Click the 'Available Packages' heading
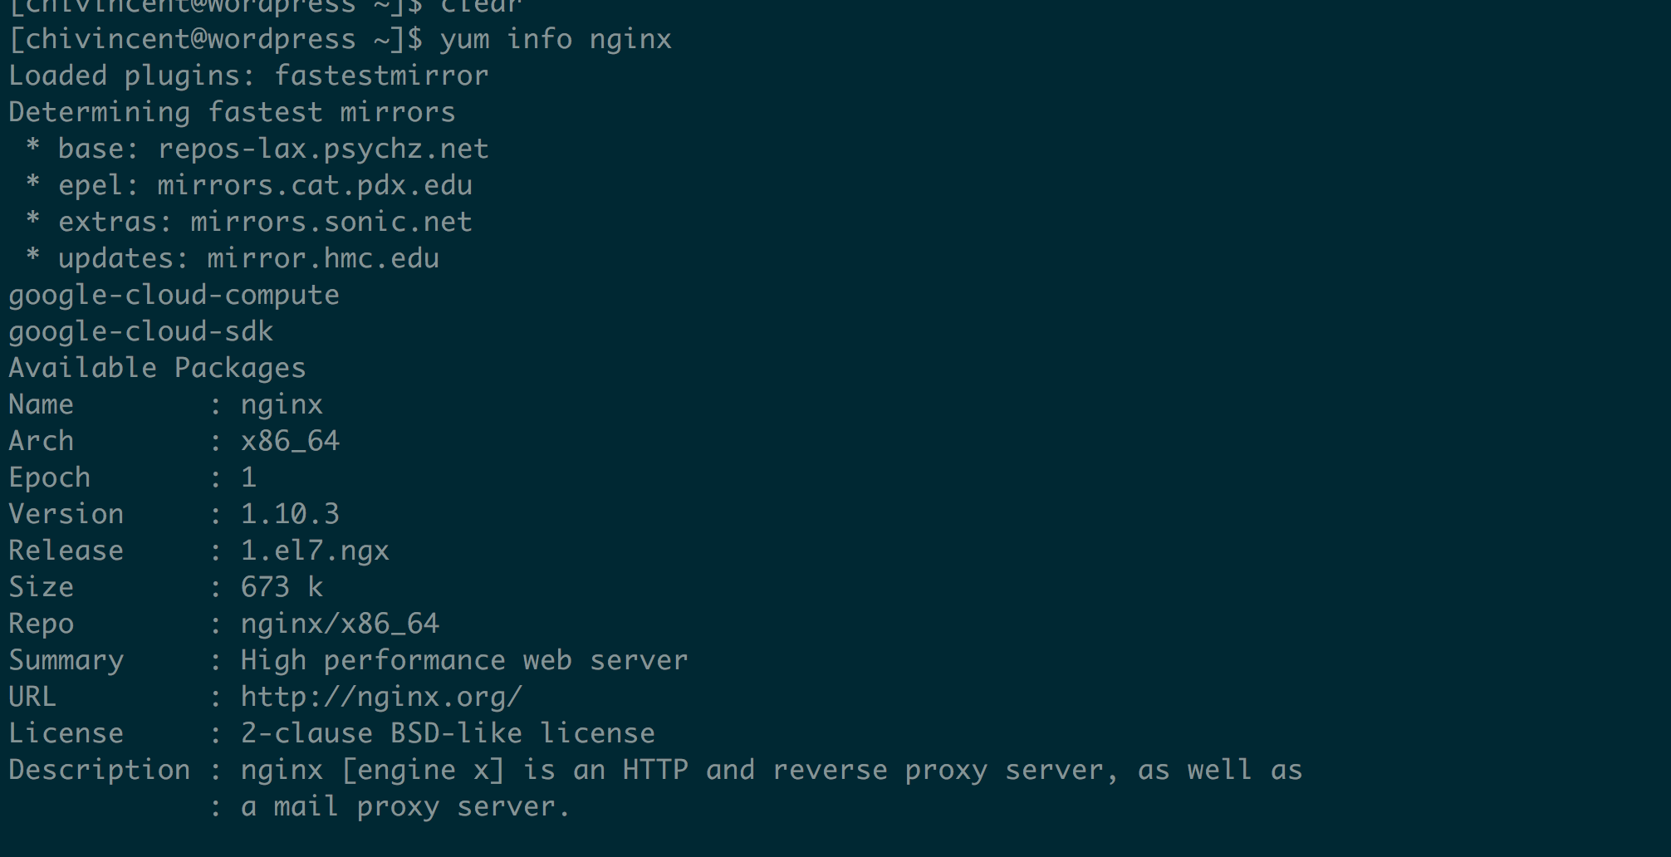Image resolution: width=1671 pixels, height=857 pixels. pyautogui.click(x=157, y=369)
